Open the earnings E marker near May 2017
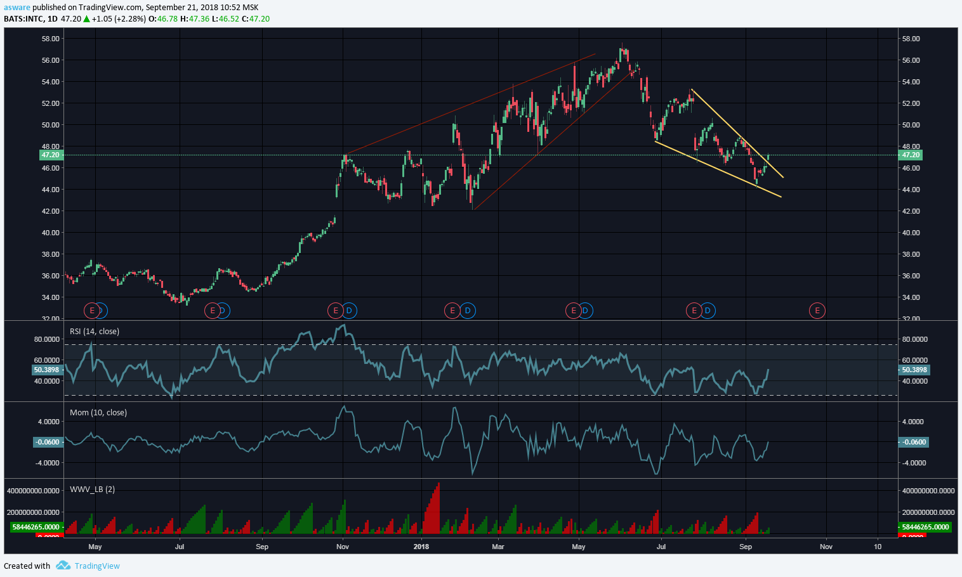Screen dimensions: 962x577 point(92,311)
